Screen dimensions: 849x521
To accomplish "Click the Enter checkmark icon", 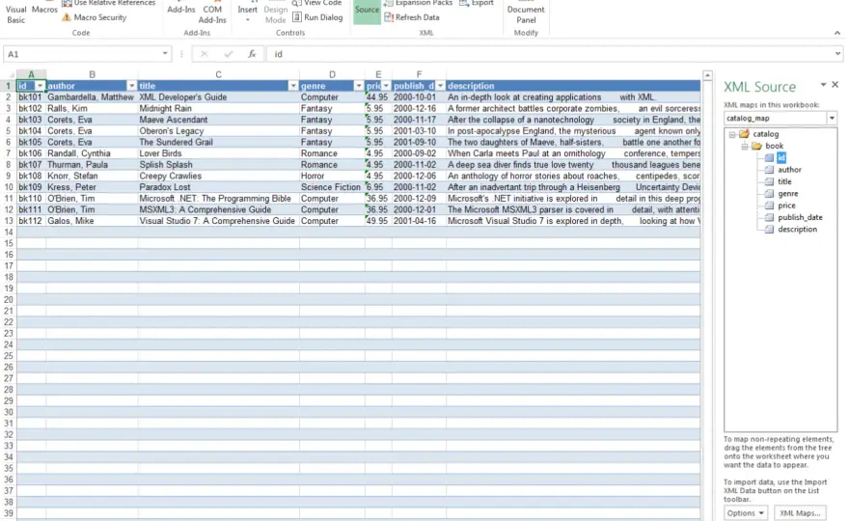I will [228, 54].
